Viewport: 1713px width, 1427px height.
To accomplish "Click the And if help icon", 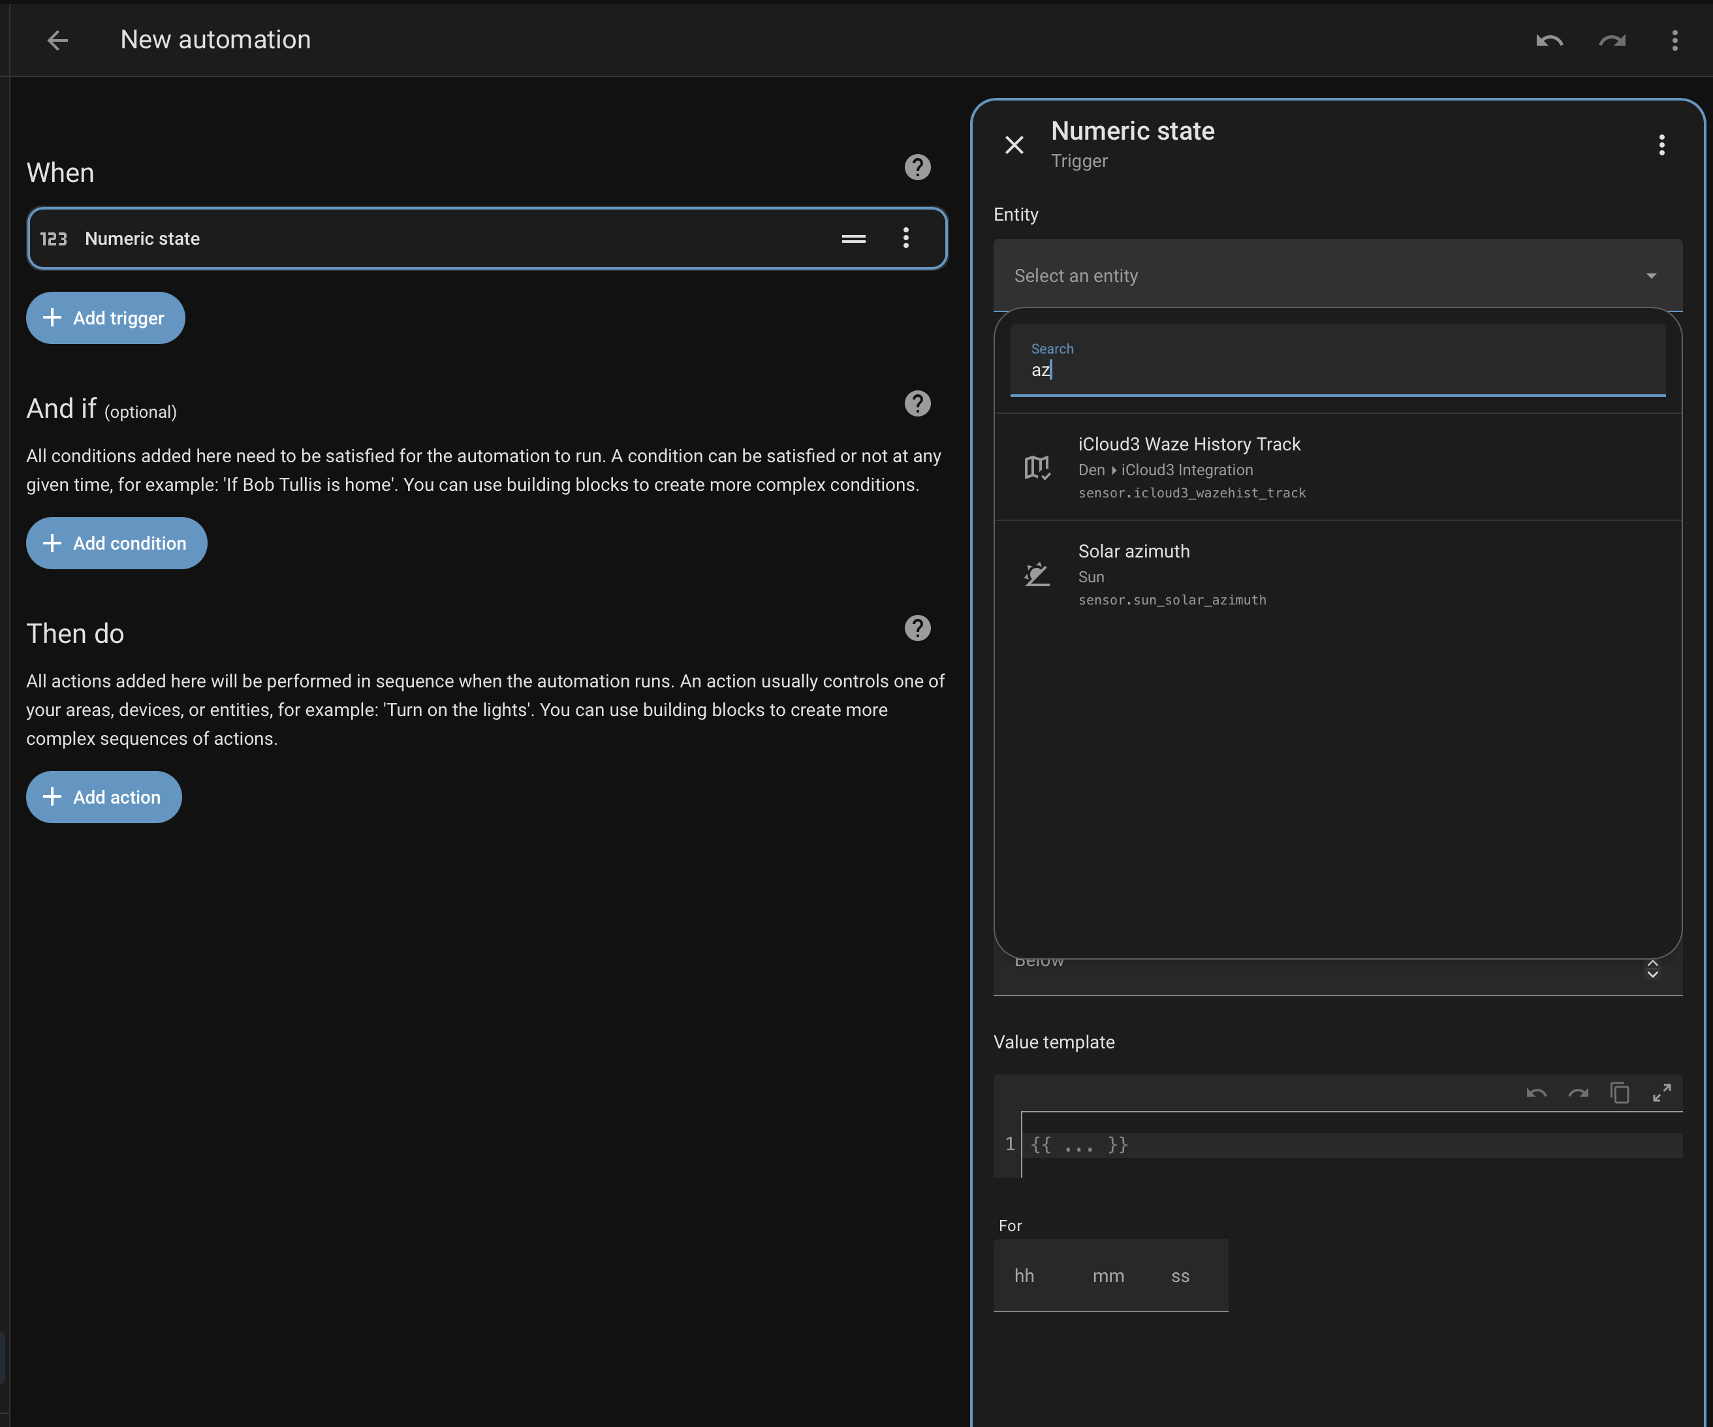I will click(x=917, y=403).
